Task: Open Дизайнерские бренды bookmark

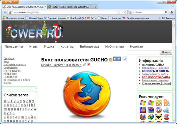Action: [x=136, y=18]
